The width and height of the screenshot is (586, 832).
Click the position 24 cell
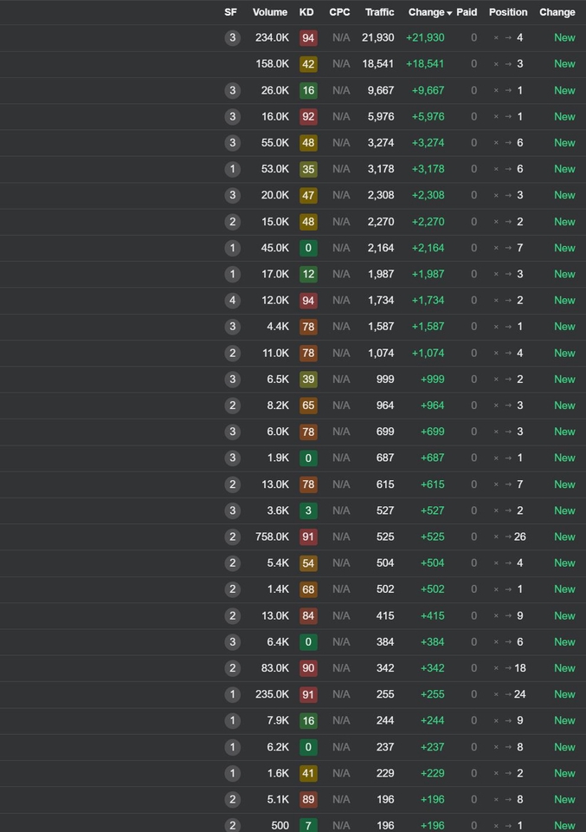[519, 694]
